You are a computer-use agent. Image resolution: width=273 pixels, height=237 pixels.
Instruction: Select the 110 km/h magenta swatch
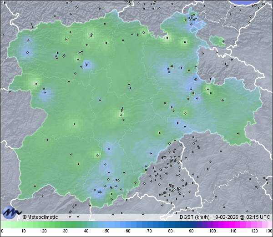(x=233, y=225)
